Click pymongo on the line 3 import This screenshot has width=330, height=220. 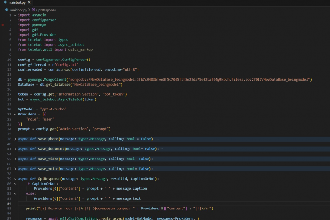click(x=39, y=25)
